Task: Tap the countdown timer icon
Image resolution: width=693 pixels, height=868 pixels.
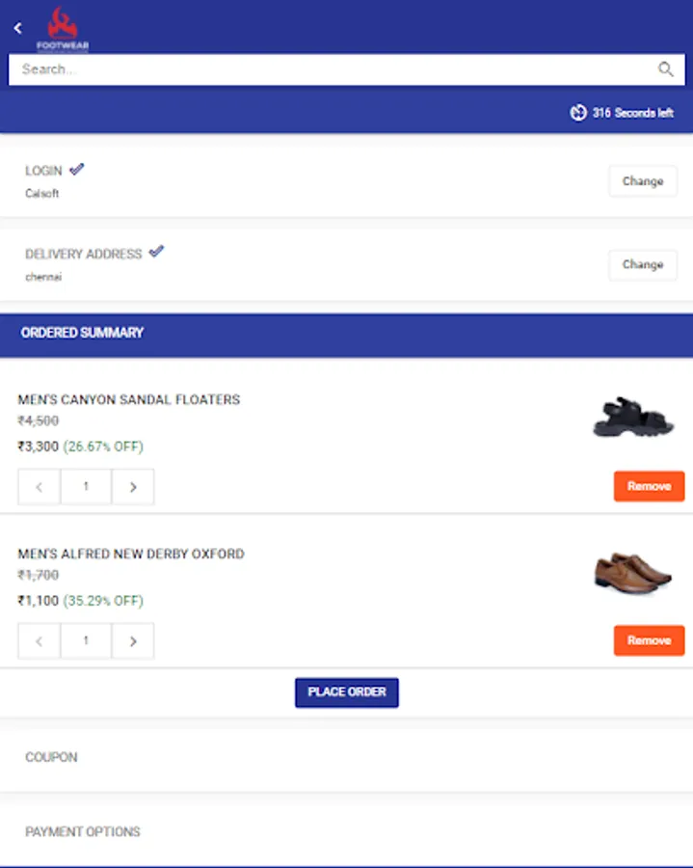Action: (578, 113)
